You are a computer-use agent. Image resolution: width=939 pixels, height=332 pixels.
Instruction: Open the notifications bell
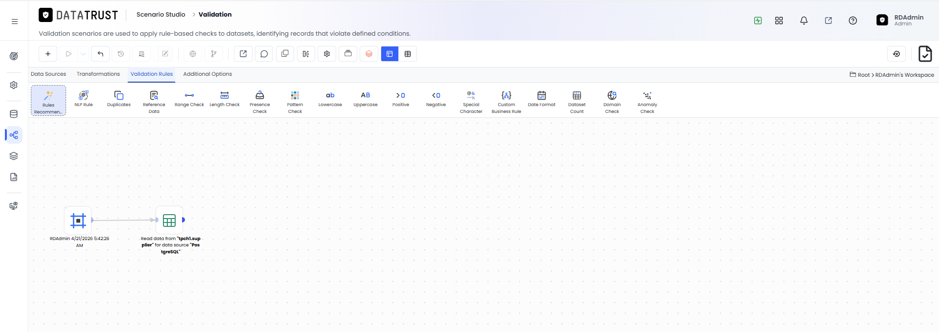(804, 21)
